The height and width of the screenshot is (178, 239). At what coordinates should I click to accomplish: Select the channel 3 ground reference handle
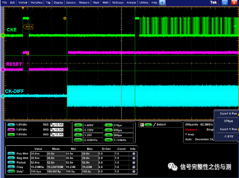coord(3,70)
